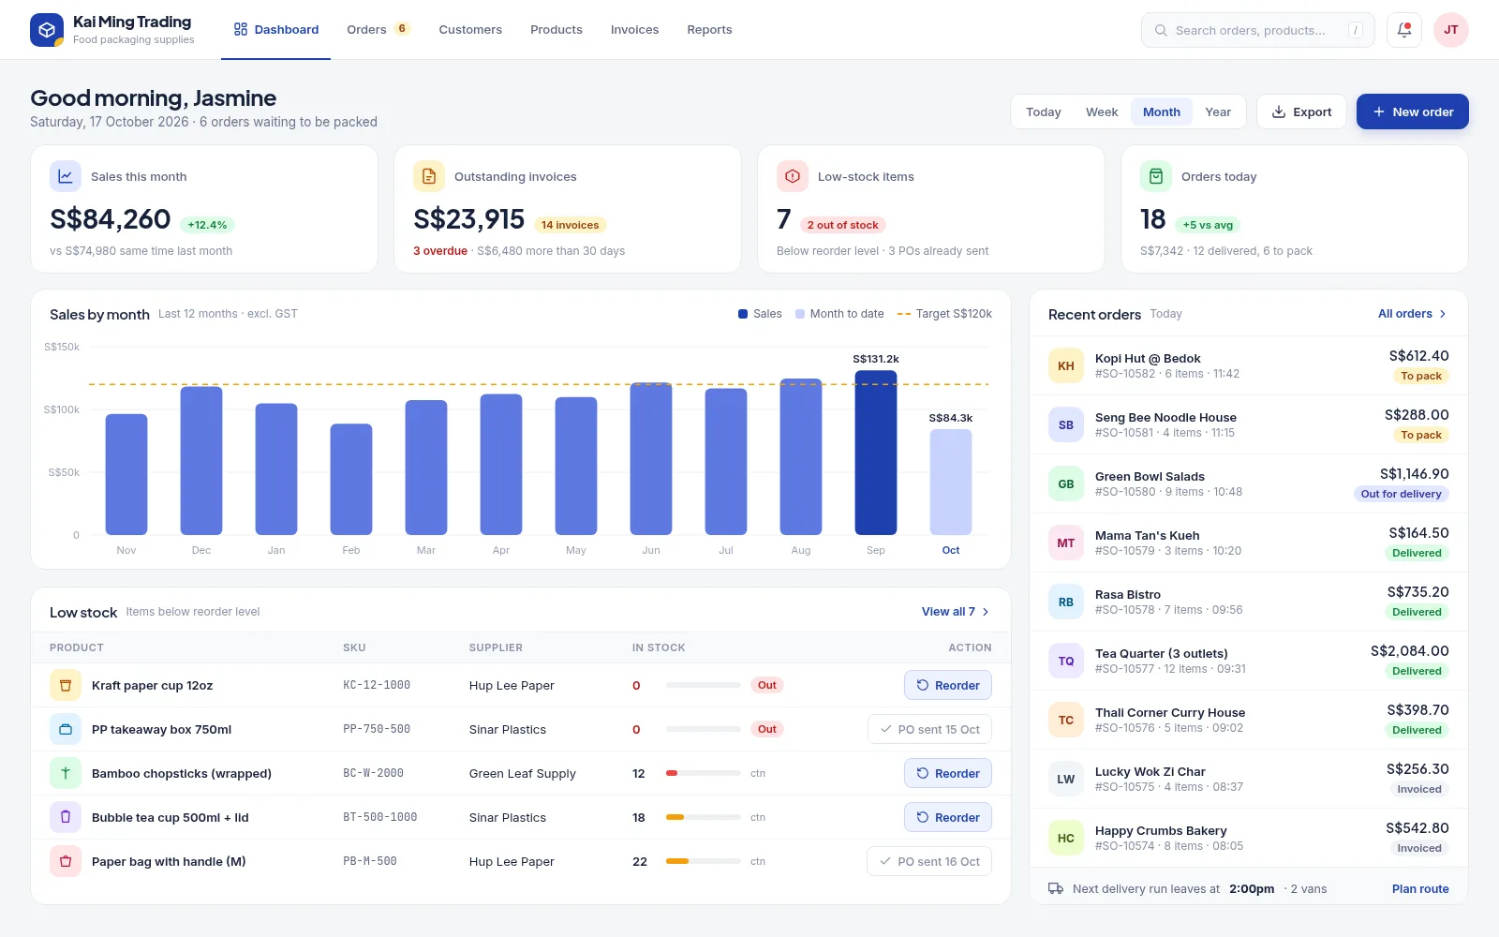The height and width of the screenshot is (937, 1499).
Task: Open the Rasa Bistro order row
Action: 1249,602
